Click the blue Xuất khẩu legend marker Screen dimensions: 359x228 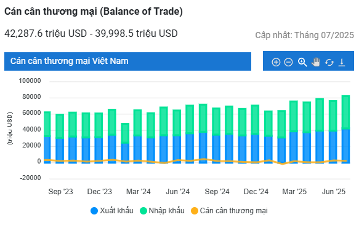(94, 211)
